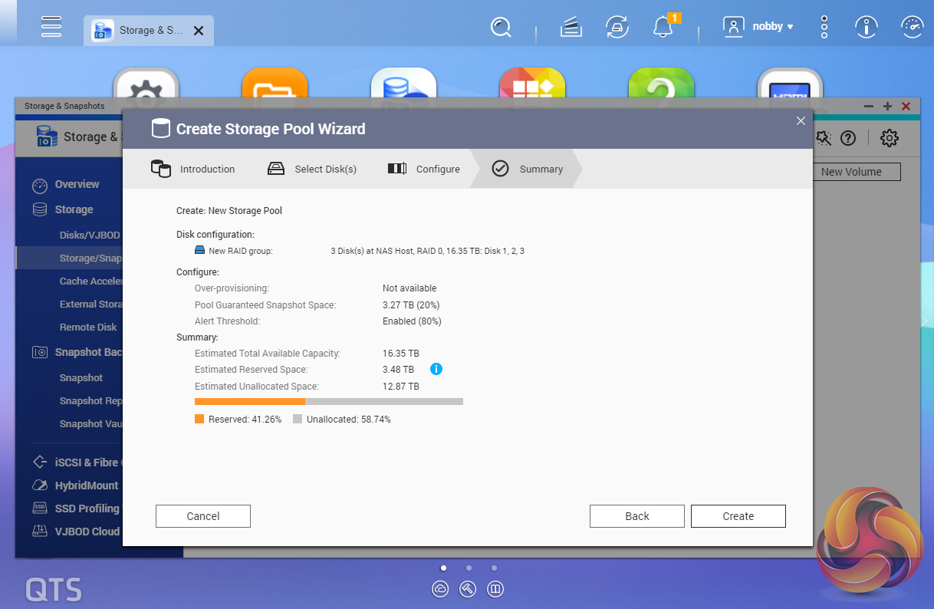Viewport: 934px width, 609px height.
Task: Open the notifications bell icon
Action: click(663, 28)
